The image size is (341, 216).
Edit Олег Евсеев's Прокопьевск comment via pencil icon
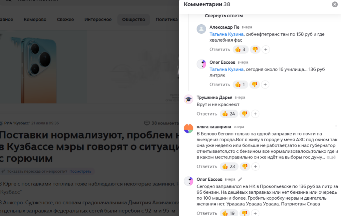(240, 179)
